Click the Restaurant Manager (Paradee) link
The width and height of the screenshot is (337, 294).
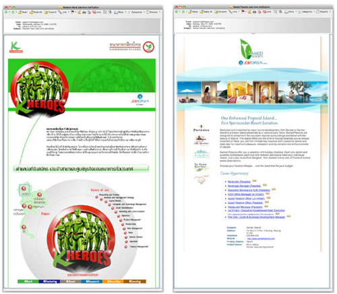tap(245, 207)
